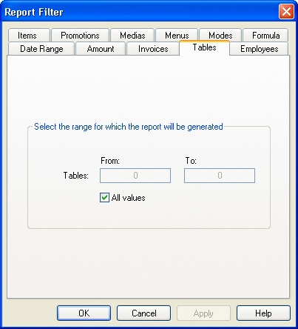Open Help for the report filter
The height and width of the screenshot is (329, 298).
click(263, 313)
